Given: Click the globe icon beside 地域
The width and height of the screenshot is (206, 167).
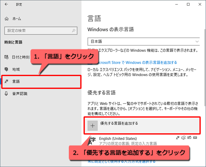Looking at the screenshot, I should tap(7, 69).
